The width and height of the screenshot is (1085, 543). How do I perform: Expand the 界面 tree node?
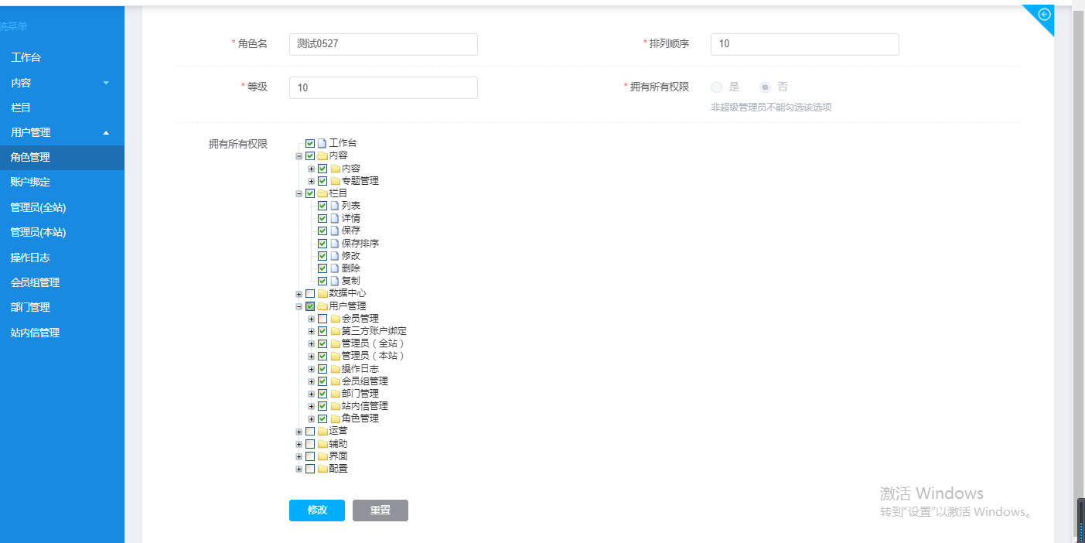click(299, 456)
